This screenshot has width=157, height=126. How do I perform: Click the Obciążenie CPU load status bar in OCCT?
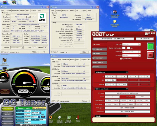[x=114, y=39]
